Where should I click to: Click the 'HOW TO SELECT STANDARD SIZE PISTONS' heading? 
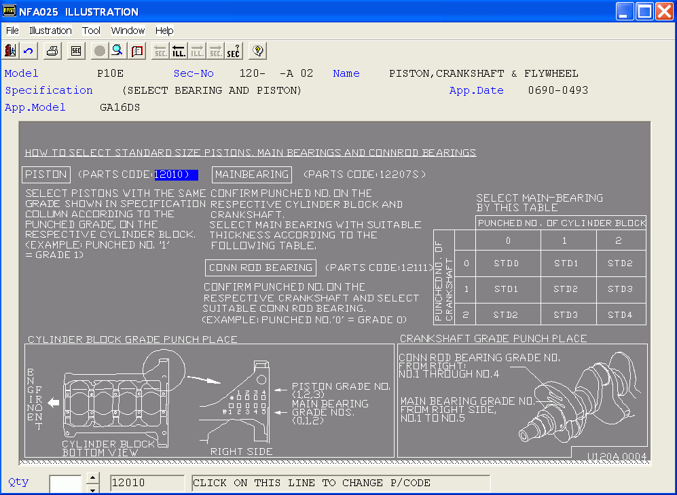coord(251,152)
